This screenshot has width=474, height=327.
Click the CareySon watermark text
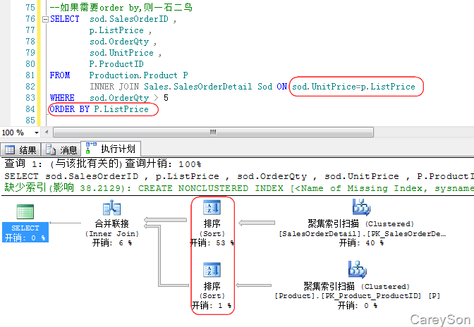(x=439, y=319)
